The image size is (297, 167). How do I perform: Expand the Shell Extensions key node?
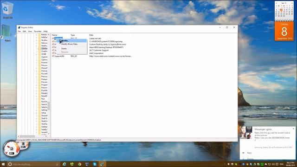37,118
